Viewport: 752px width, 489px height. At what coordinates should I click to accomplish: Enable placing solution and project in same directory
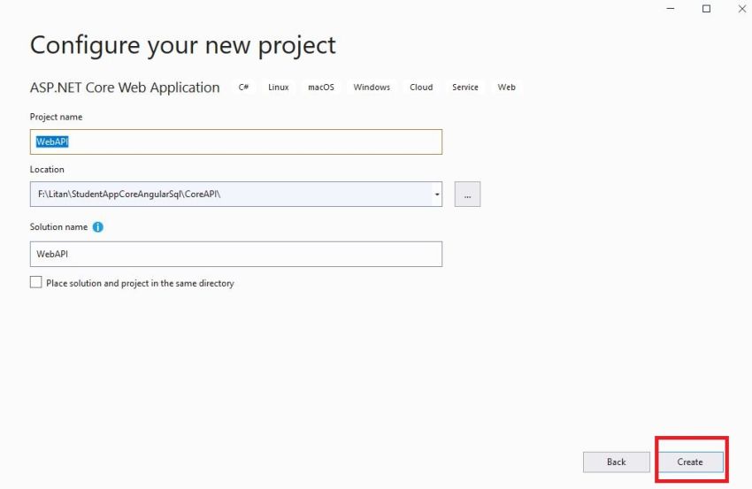point(36,283)
